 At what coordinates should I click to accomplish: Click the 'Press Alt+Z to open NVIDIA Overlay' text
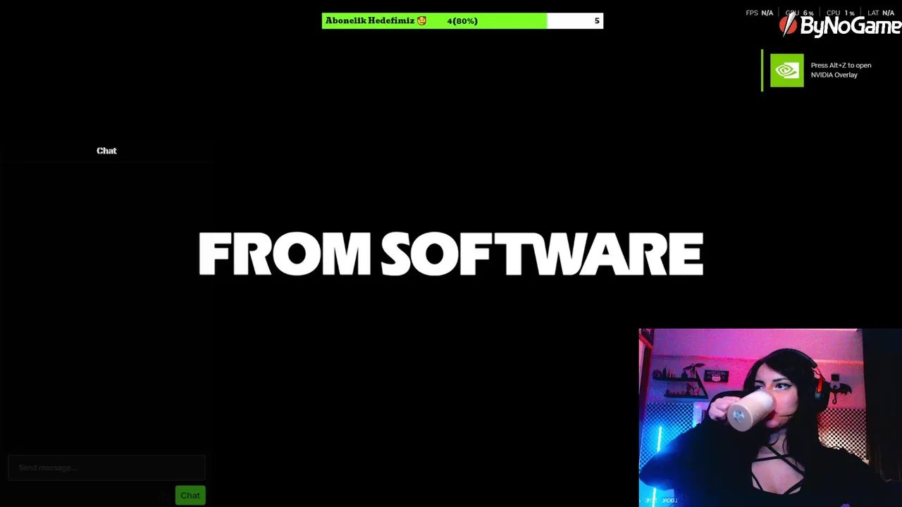coord(841,70)
